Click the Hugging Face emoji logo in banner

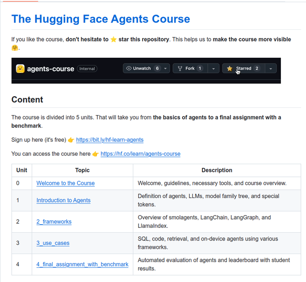[x=20, y=69]
